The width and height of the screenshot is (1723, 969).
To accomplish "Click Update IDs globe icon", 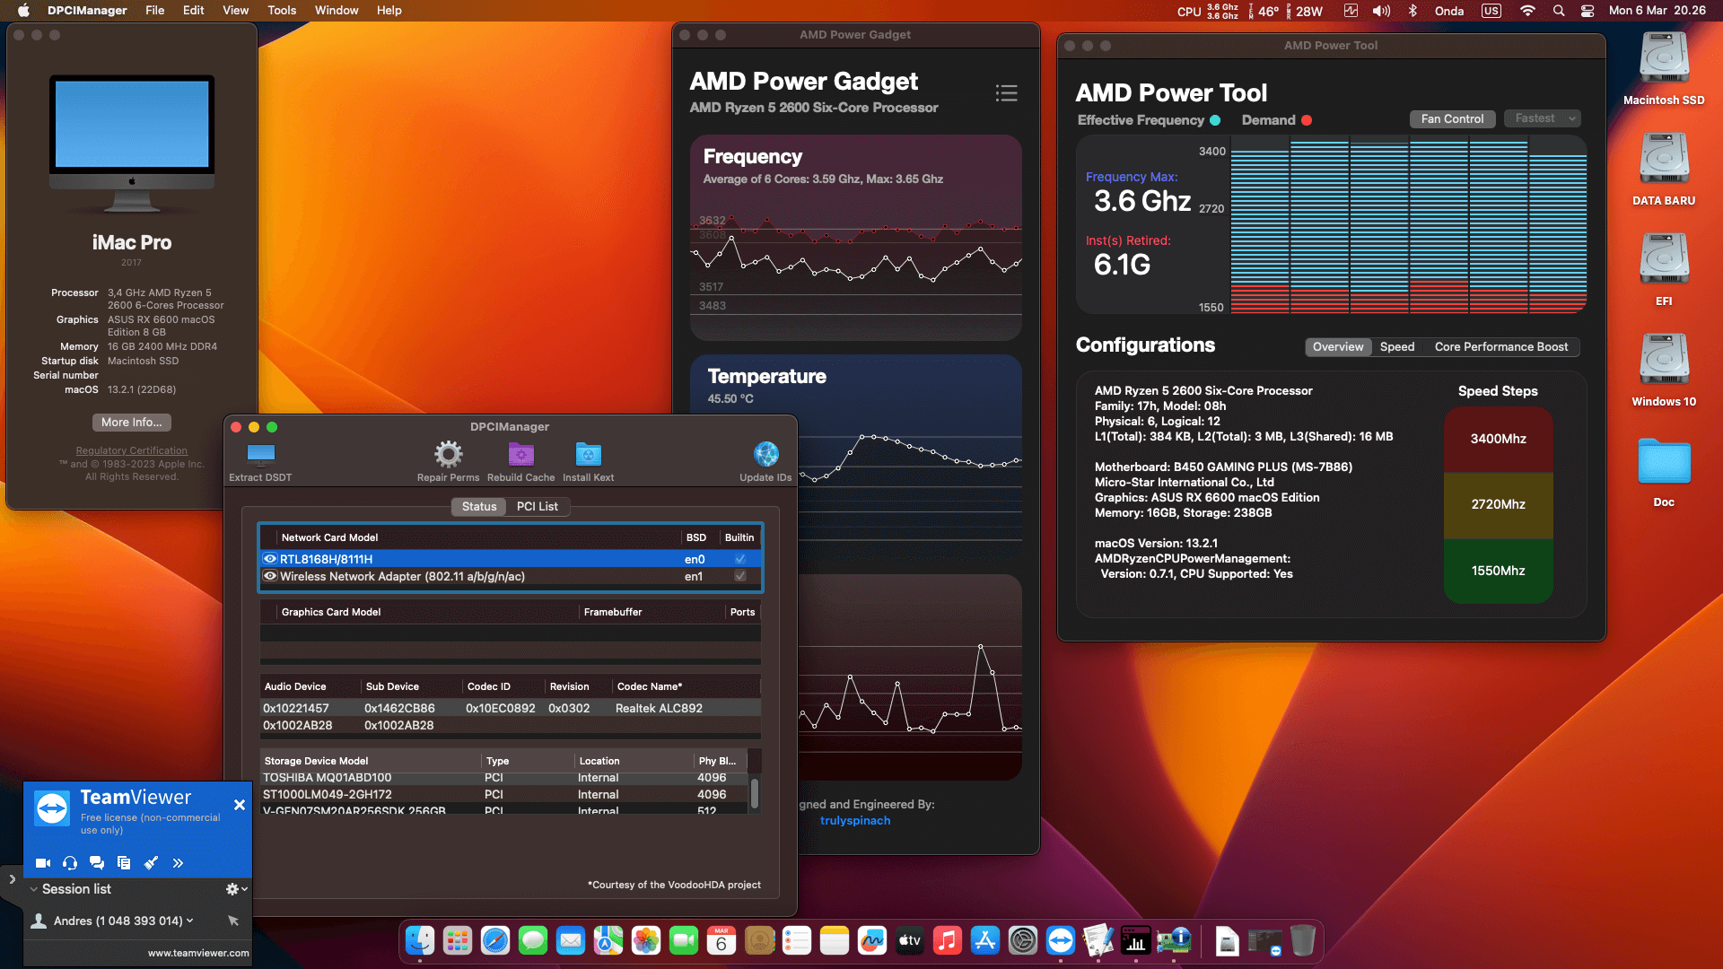I will point(765,454).
